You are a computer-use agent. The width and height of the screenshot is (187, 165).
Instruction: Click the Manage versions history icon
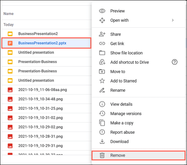pyautogui.click(x=102, y=114)
